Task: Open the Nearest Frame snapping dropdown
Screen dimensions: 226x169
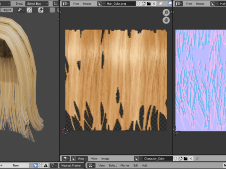Action: click(x=72, y=165)
